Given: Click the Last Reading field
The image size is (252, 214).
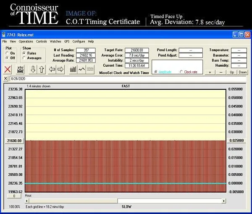Looking at the screenshot, I should click(86, 55).
